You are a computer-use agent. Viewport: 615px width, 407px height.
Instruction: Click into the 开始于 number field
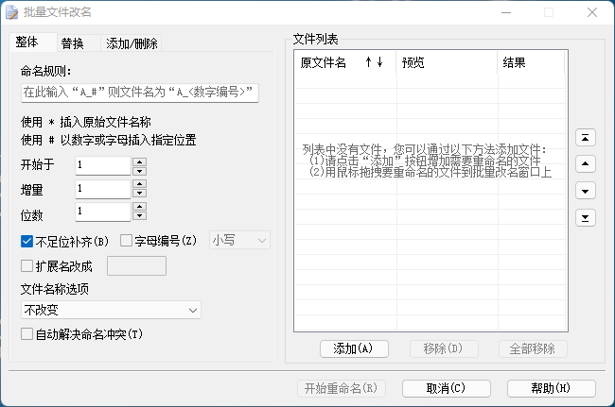[x=103, y=165]
